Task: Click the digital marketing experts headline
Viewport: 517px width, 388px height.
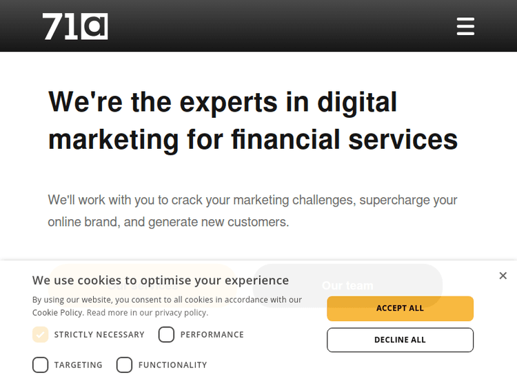Action: [252, 121]
